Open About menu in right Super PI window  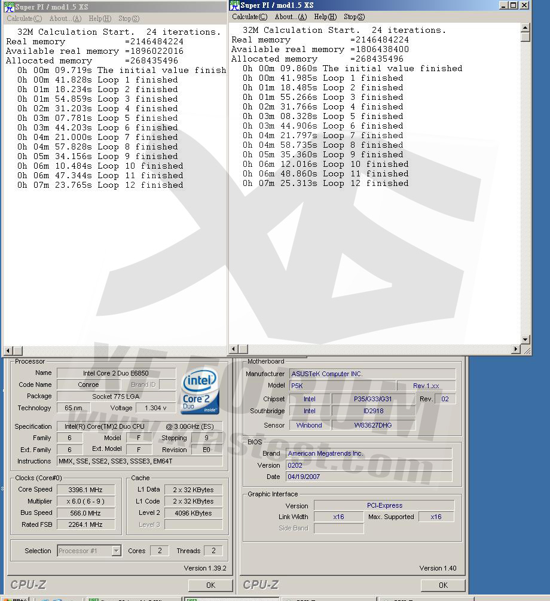[x=290, y=17]
